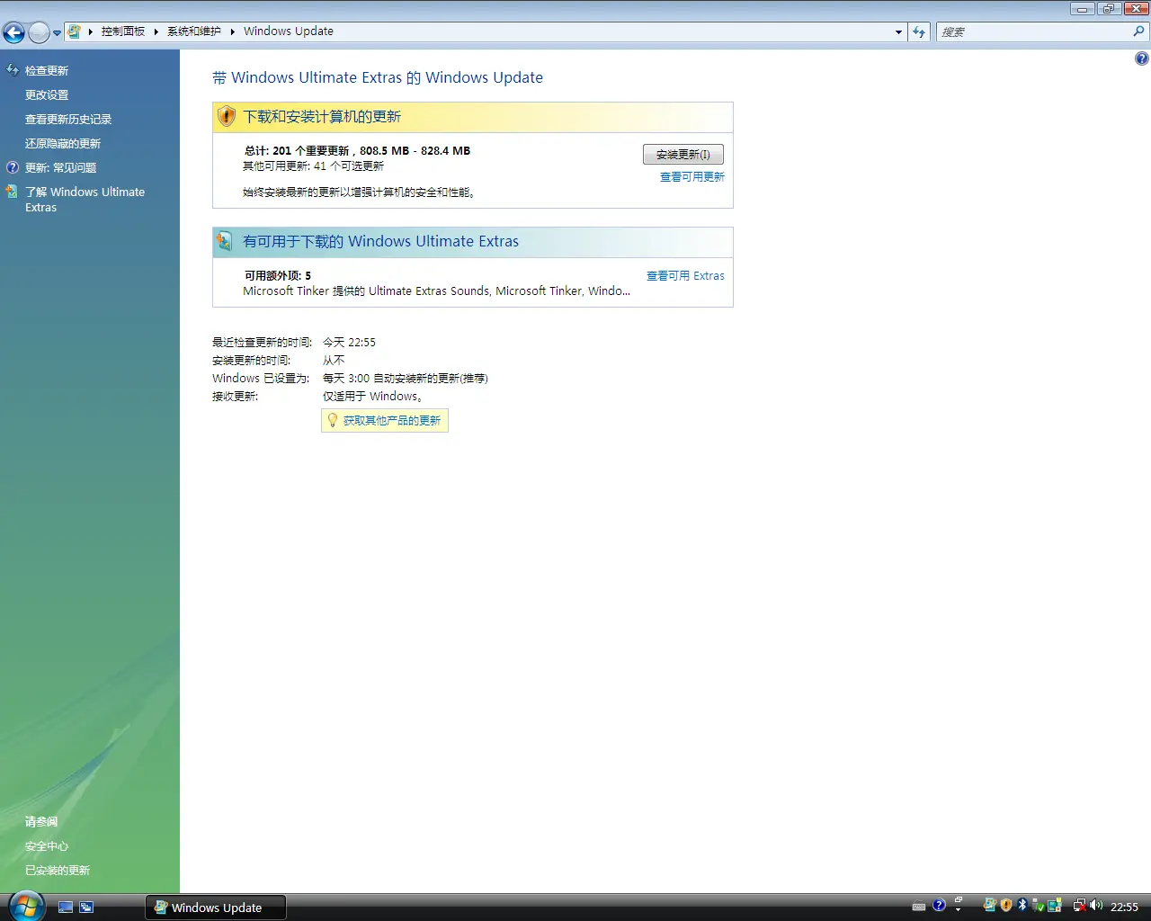
Task: Open the 查看可用更新 link
Action: 692,177
